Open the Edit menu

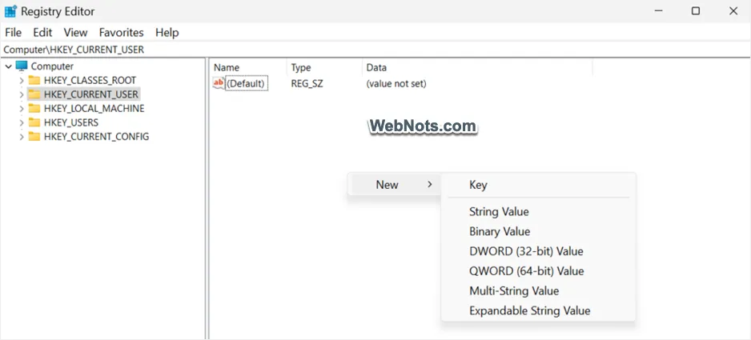pyautogui.click(x=42, y=33)
